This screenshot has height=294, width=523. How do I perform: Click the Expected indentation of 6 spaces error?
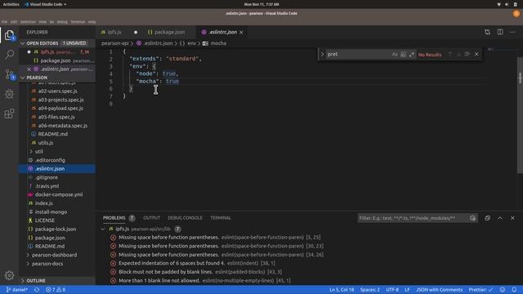(197, 263)
